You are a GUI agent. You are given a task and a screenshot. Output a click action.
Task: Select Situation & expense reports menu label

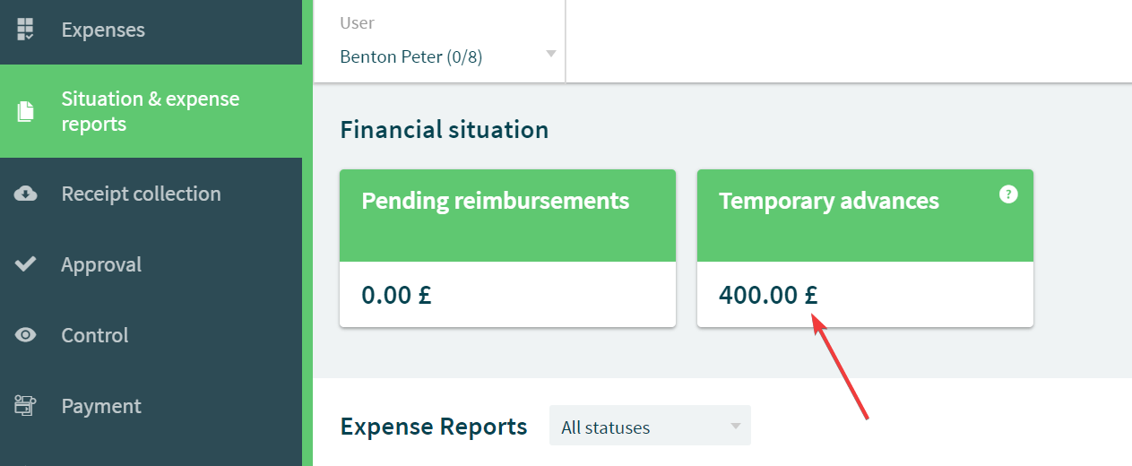[151, 111]
